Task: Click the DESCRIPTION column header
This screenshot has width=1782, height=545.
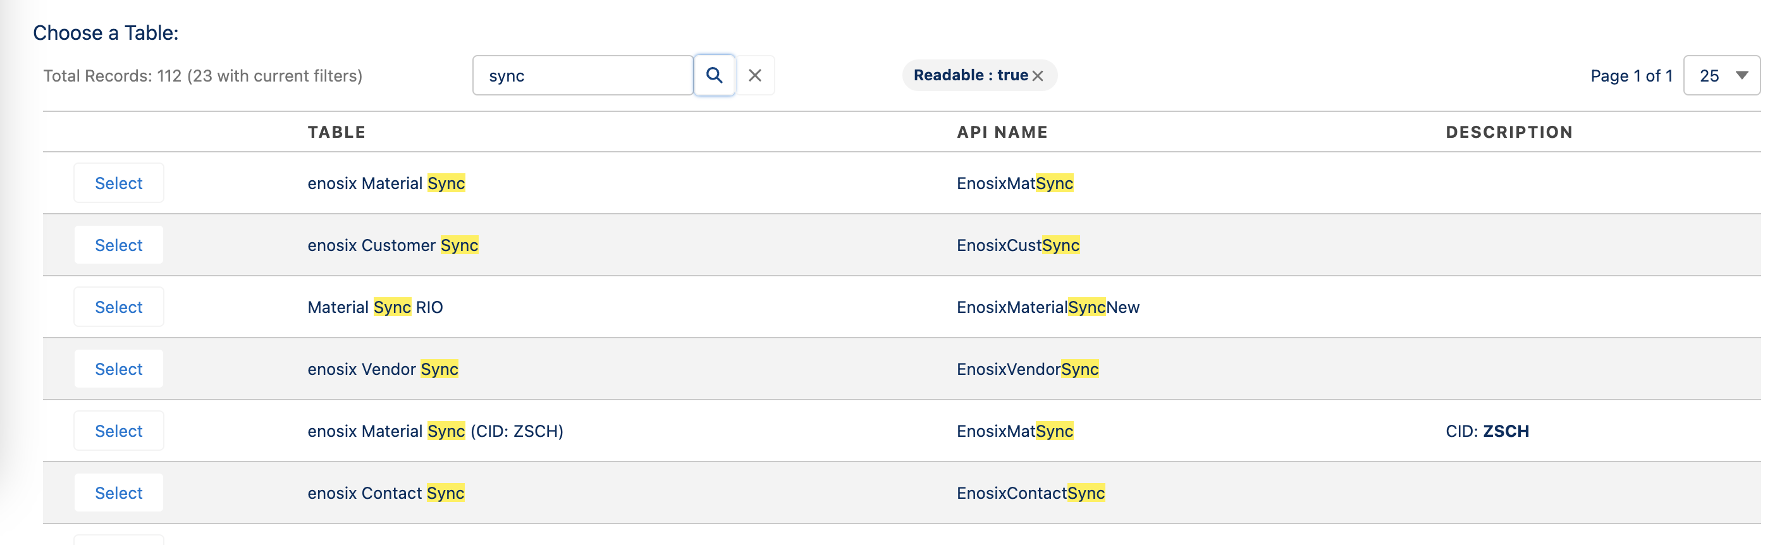Action: 1509,132
